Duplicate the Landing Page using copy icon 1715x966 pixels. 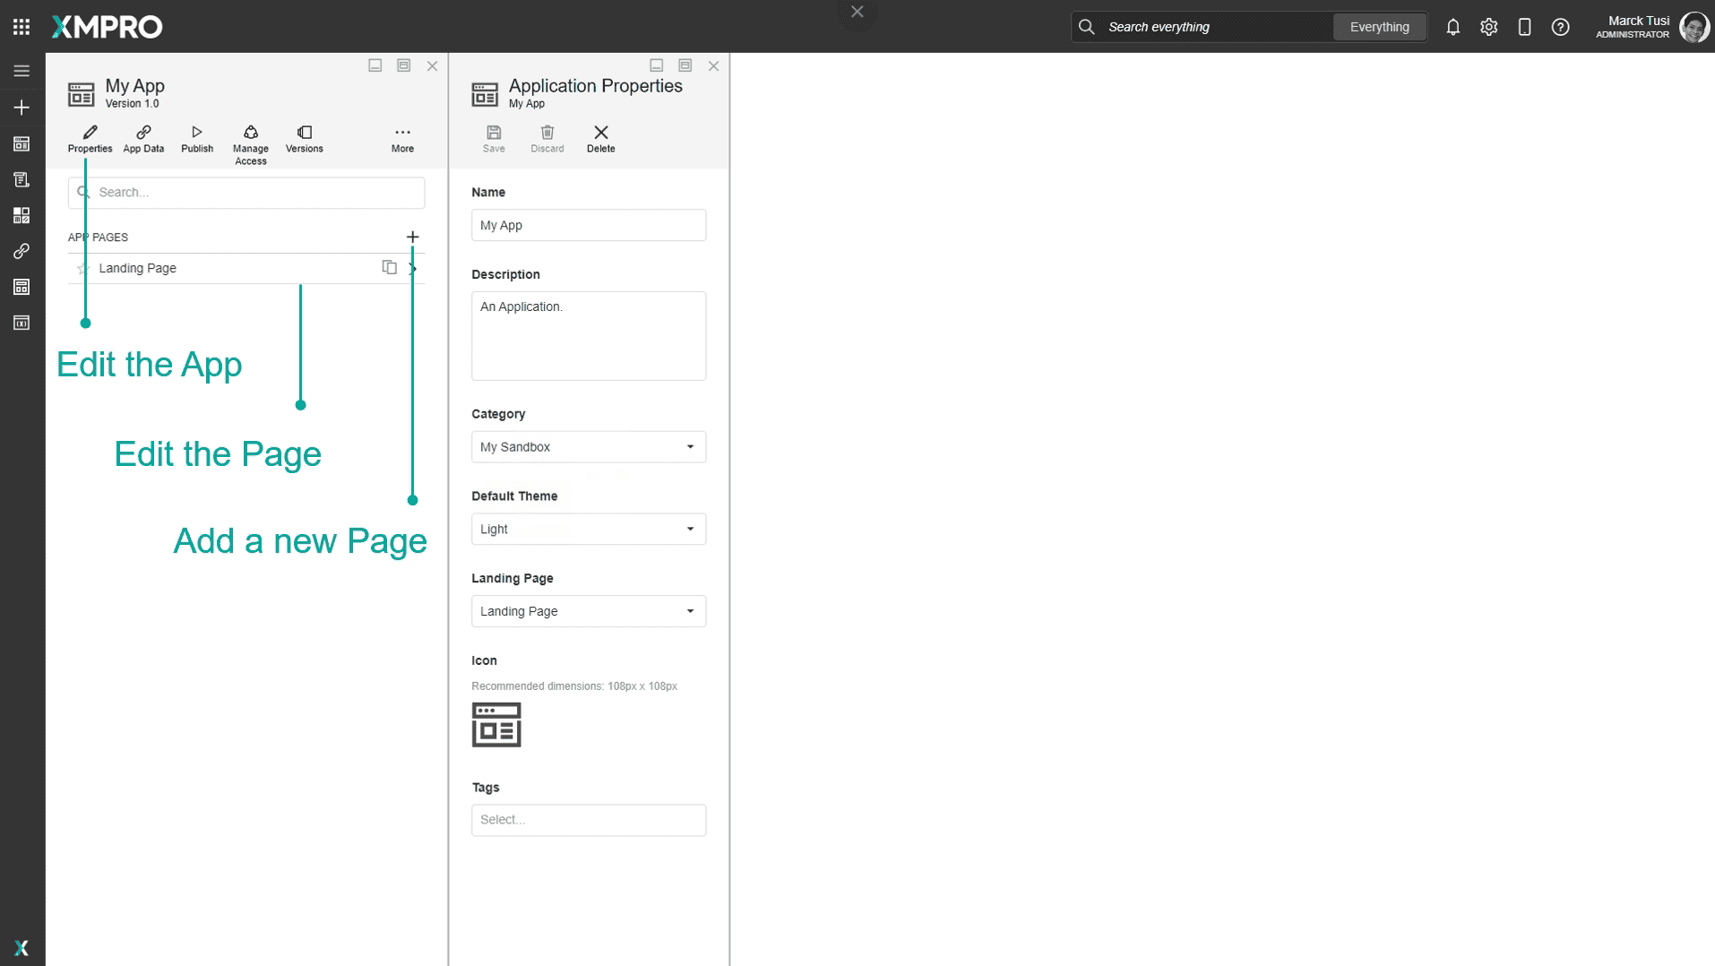click(x=390, y=267)
